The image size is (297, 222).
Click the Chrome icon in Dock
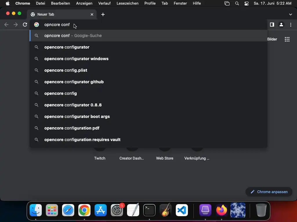(84, 210)
